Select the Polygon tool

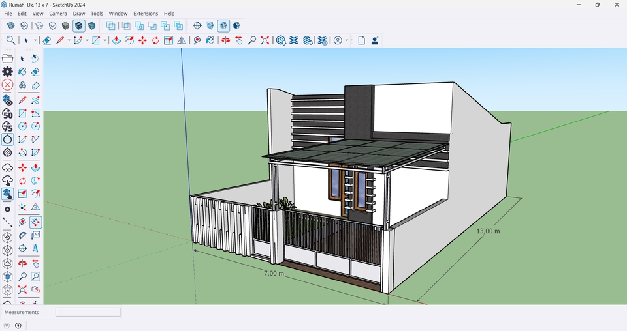[x=35, y=126]
